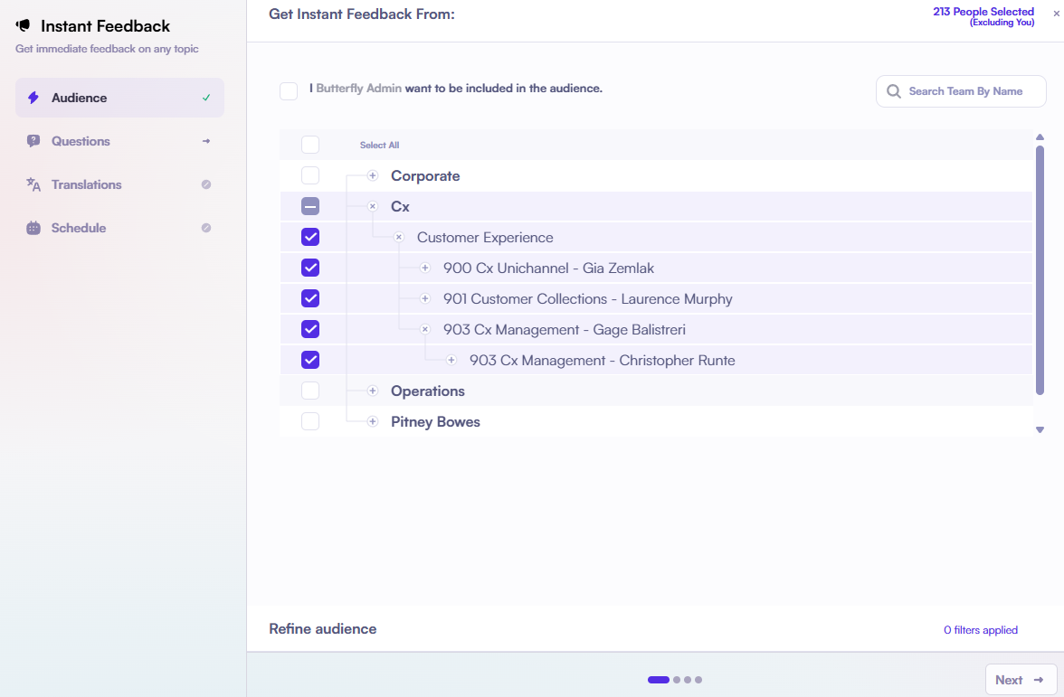Click the scroll down arrow in team list

coord(1040,429)
